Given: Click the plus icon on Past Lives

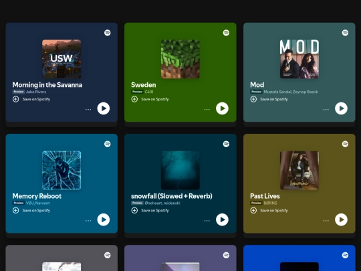Looking at the screenshot, I should (253, 210).
